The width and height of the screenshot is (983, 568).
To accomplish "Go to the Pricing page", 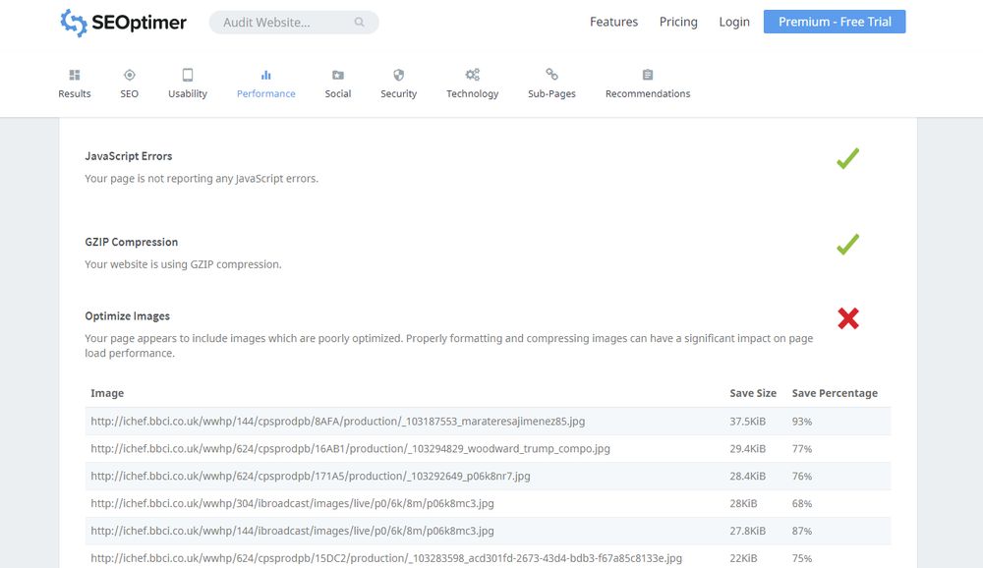I will pyautogui.click(x=678, y=22).
